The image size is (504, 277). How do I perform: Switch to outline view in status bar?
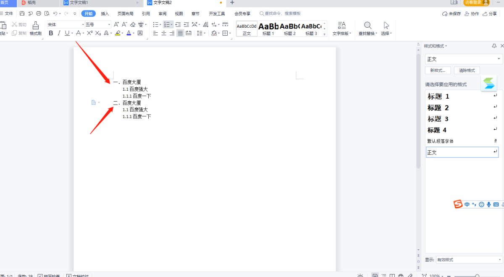click(383, 276)
